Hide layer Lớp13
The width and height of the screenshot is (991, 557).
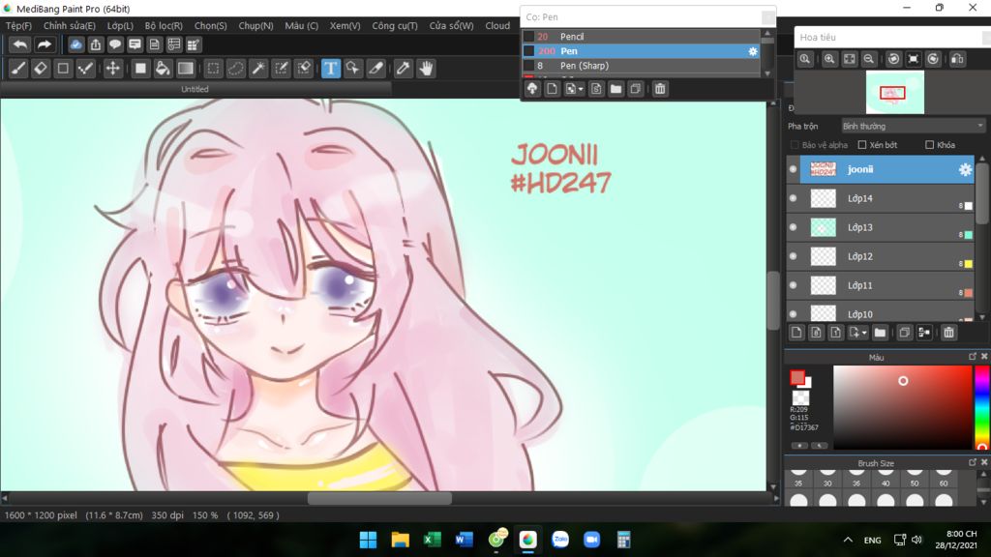coord(794,227)
